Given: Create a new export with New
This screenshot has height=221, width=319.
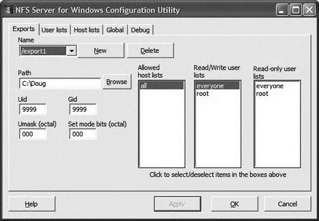Looking at the screenshot, I should [x=100, y=51].
